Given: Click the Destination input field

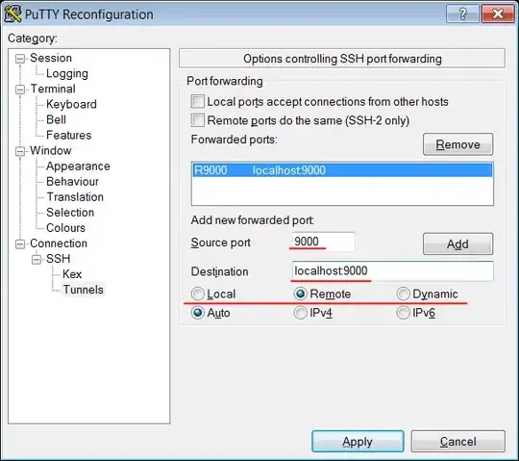Looking at the screenshot, I should click(392, 271).
